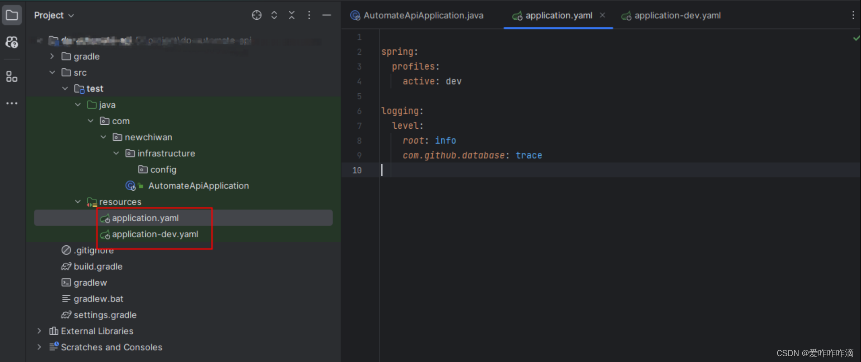Click the green inspection checkmark
861x362 pixels.
coord(856,38)
